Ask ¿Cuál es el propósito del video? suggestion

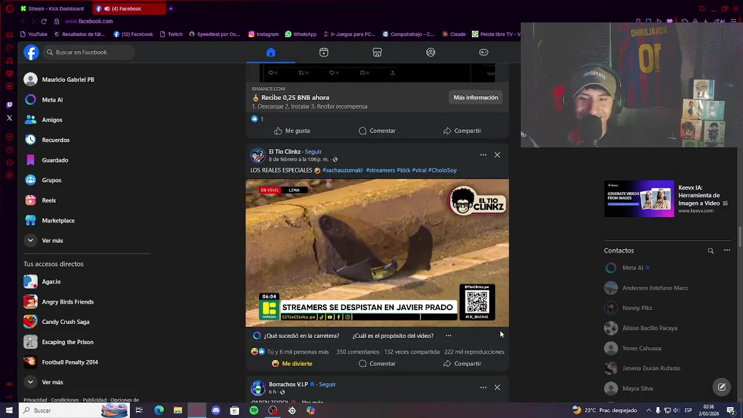point(393,336)
